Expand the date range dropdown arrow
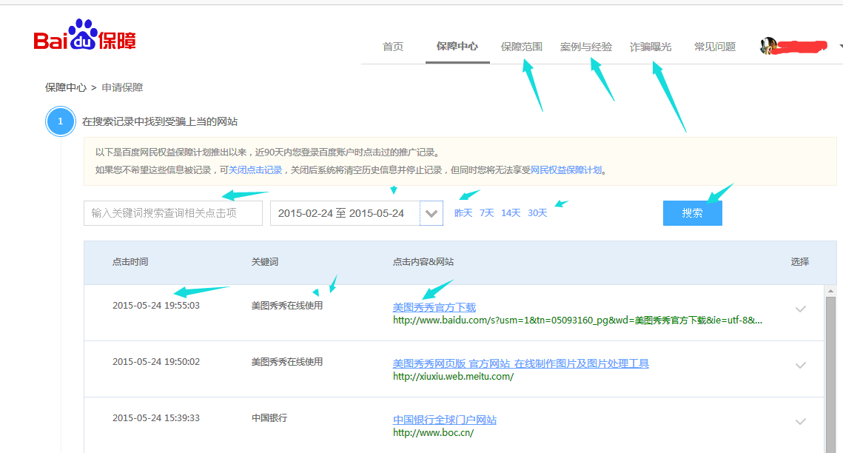Viewport: 843px width, 453px height. coord(431,213)
